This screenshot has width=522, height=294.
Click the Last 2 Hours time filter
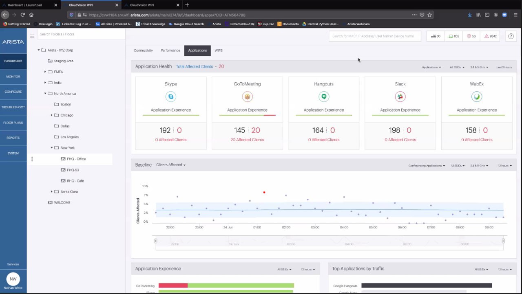coord(504,67)
